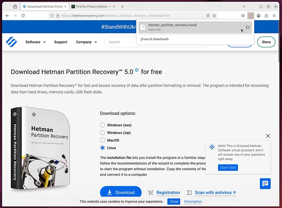The image size is (282, 208).
Task: Open the list all tabs chevron
Action: tap(244, 7)
